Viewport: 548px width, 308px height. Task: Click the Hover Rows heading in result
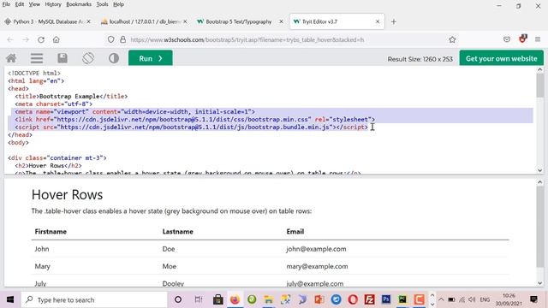coord(67,194)
